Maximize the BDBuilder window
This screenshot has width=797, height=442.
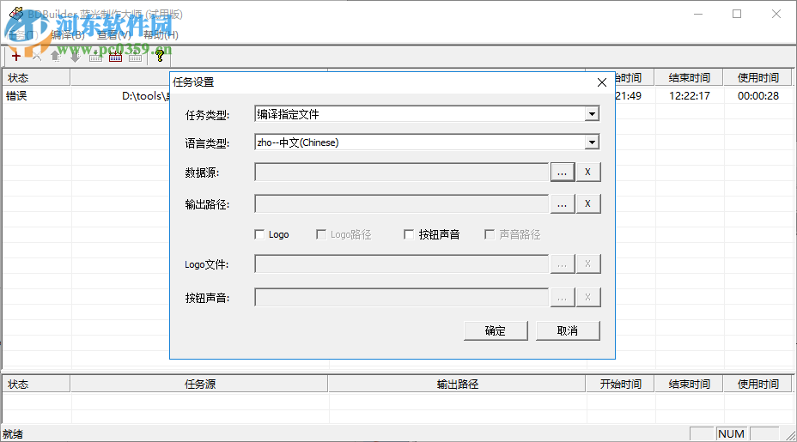[x=737, y=15]
